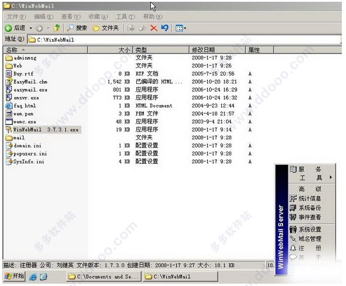This screenshot has width=346, height=286.
Task: Click the 1,542 KB size cell
Action: [119, 82]
